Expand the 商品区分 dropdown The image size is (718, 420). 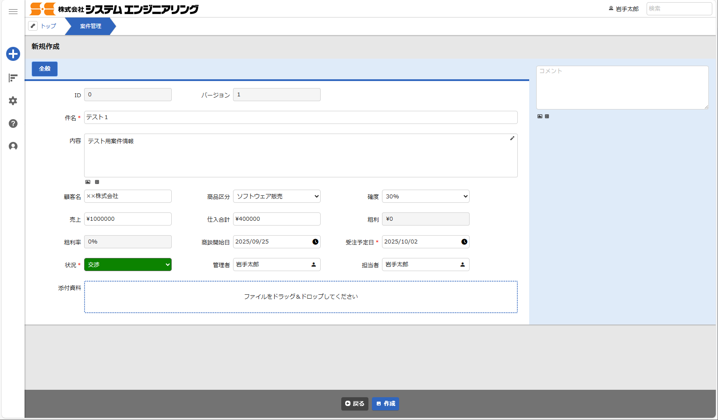(x=276, y=196)
